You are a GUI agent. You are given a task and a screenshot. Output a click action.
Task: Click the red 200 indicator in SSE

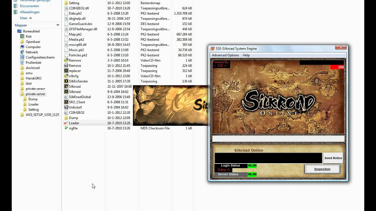(337, 67)
